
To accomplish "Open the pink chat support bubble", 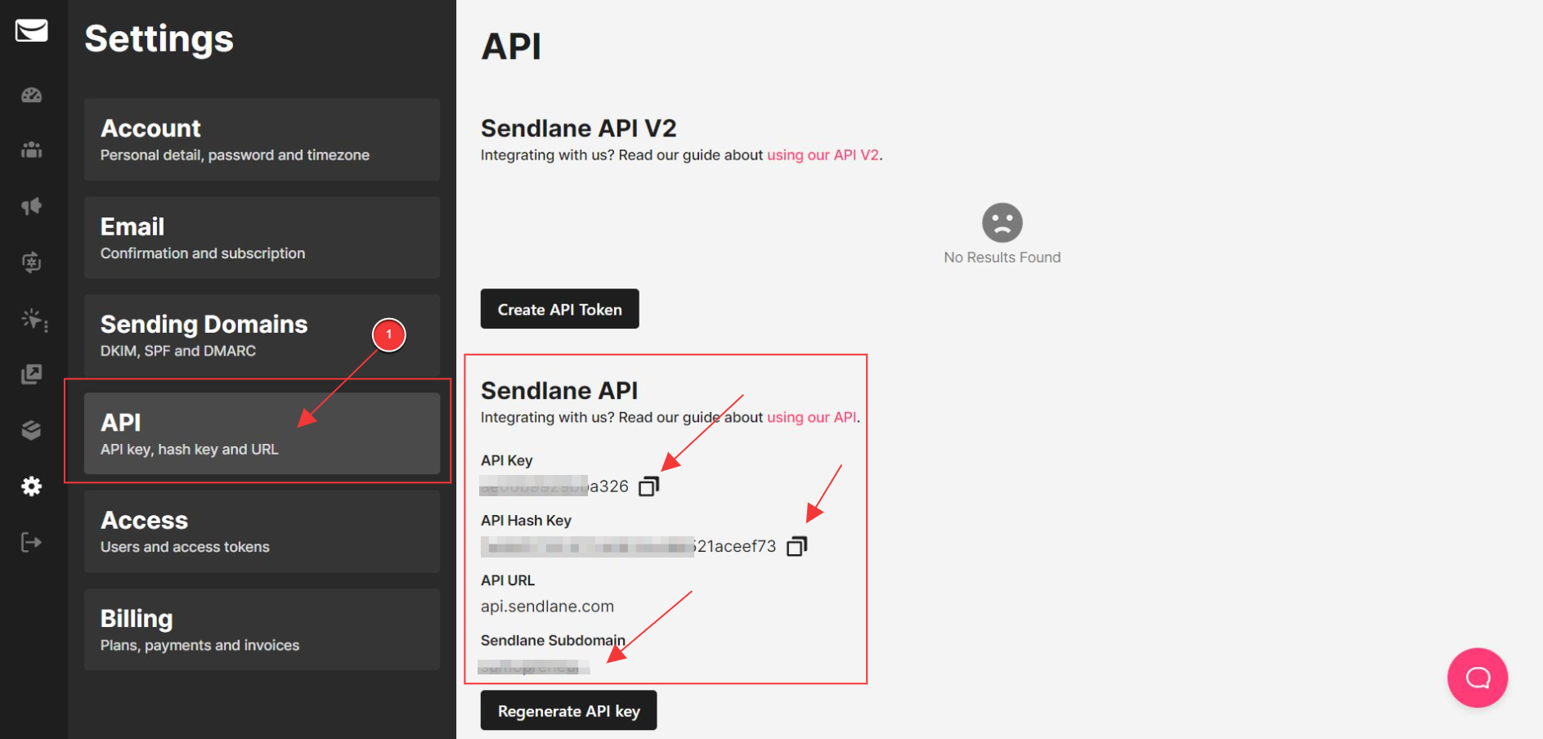I will tap(1478, 678).
